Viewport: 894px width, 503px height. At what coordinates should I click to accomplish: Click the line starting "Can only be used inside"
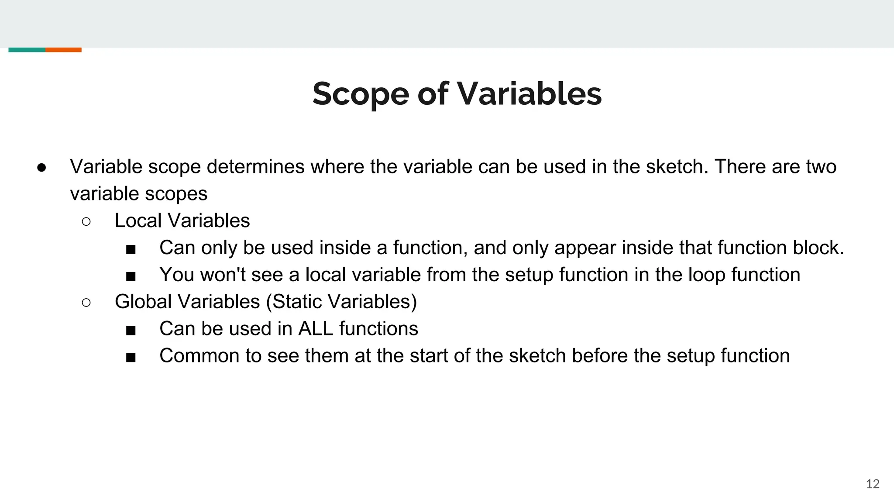click(x=502, y=248)
